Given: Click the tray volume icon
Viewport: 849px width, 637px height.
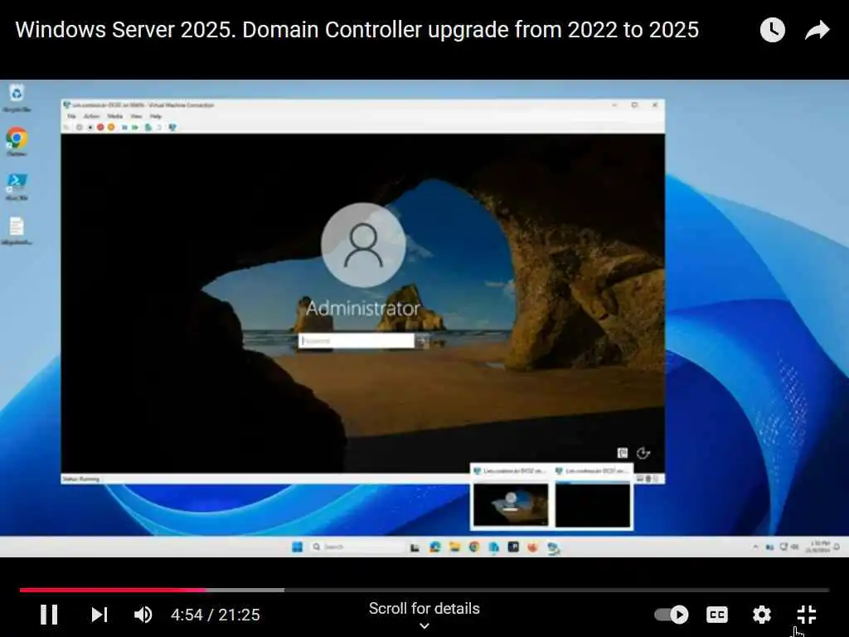Looking at the screenshot, I should pyautogui.click(x=794, y=547).
